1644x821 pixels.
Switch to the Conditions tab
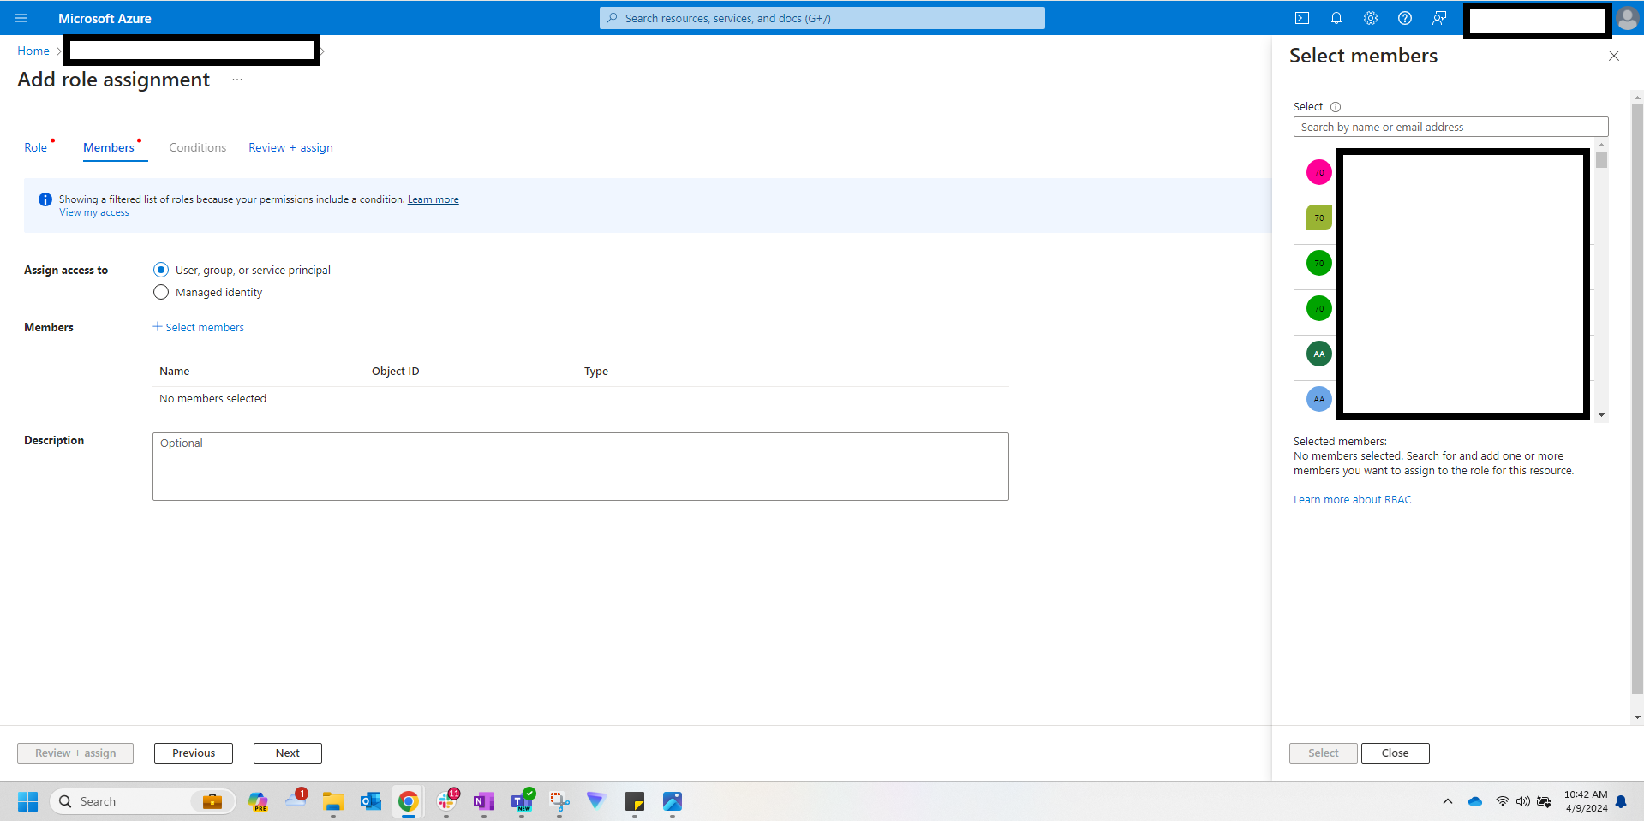pyautogui.click(x=197, y=147)
